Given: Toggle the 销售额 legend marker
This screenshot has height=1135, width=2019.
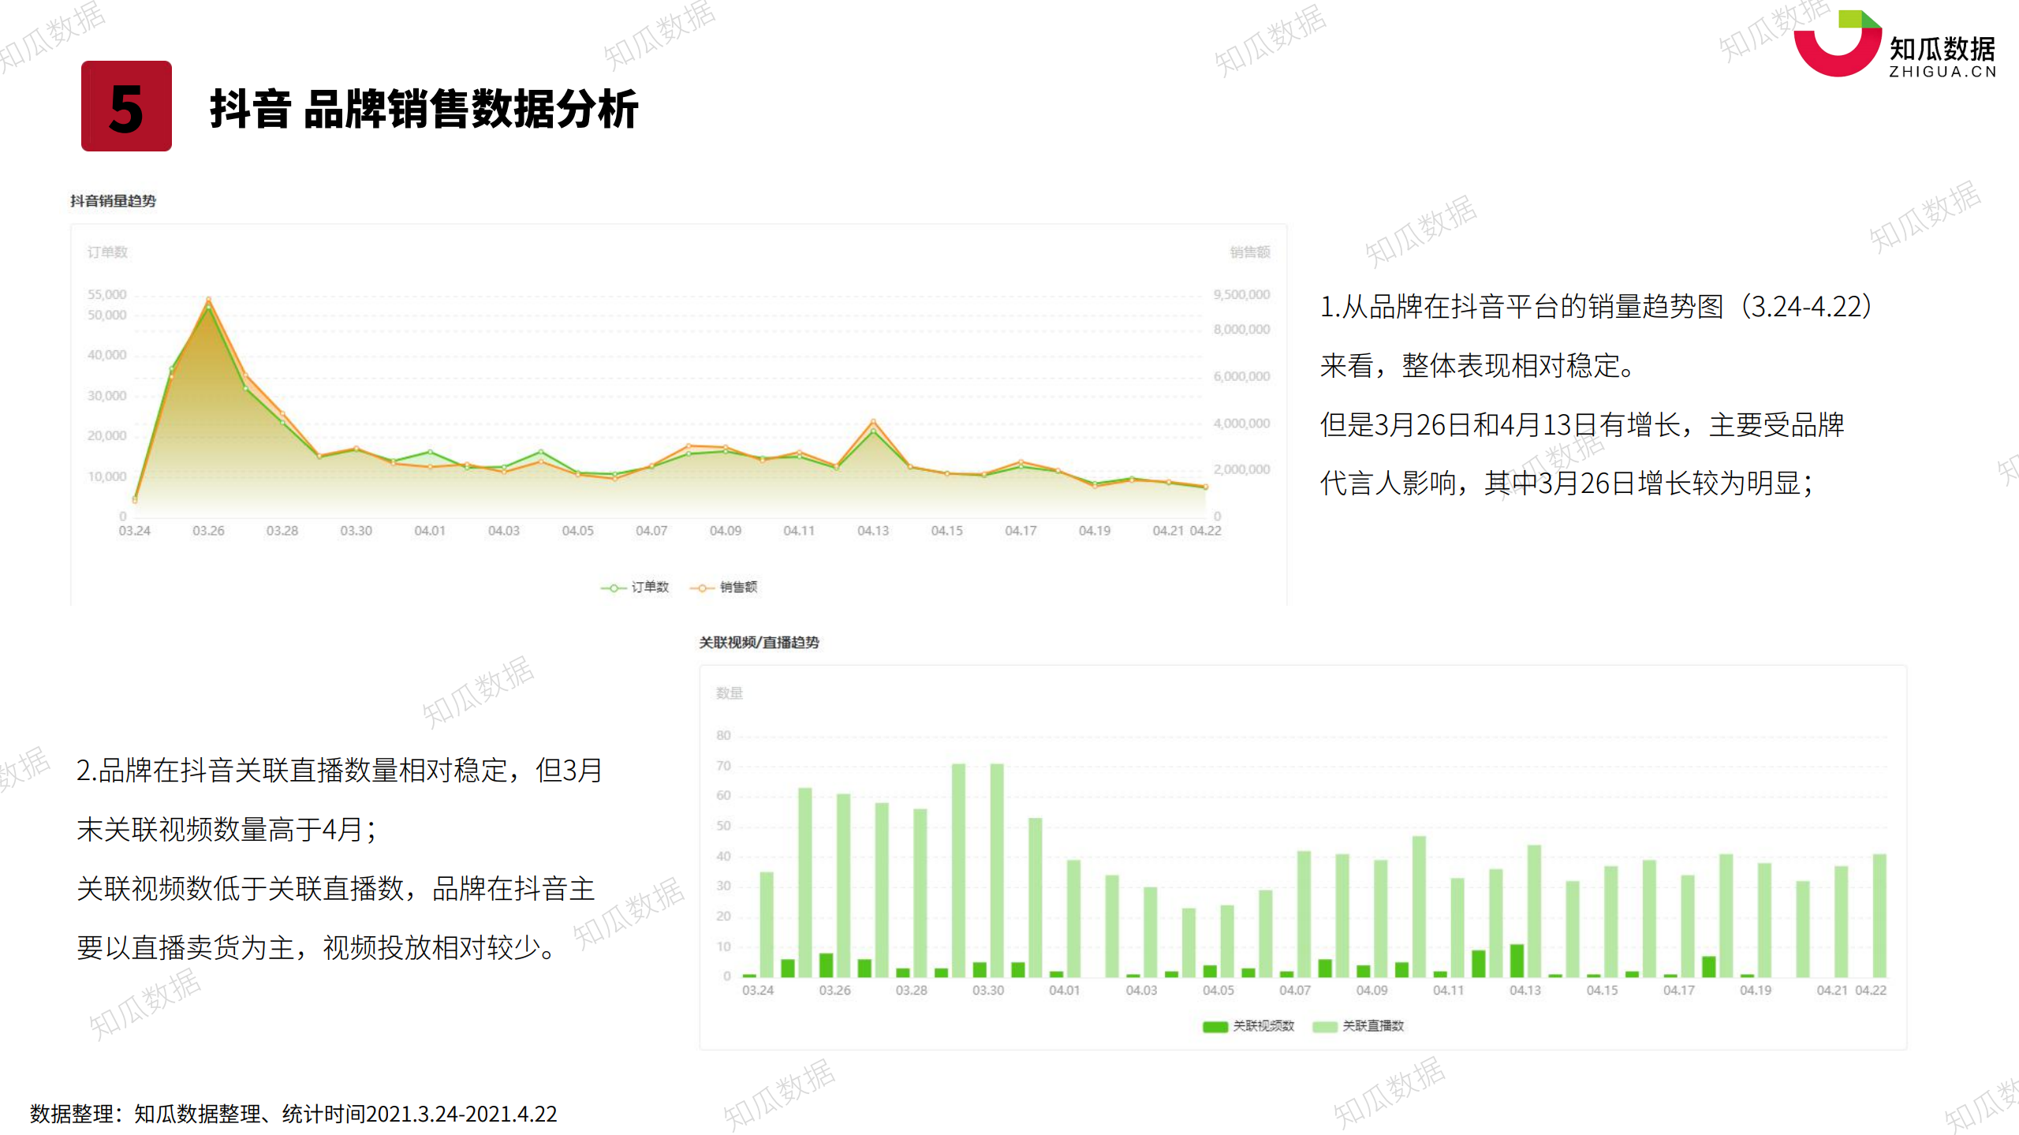Looking at the screenshot, I should point(701,588).
